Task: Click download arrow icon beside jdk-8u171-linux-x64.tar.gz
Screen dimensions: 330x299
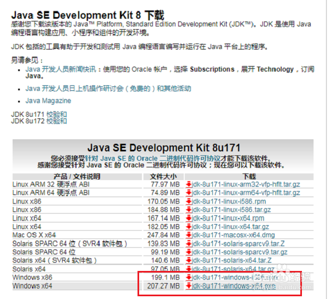Action: (x=189, y=227)
